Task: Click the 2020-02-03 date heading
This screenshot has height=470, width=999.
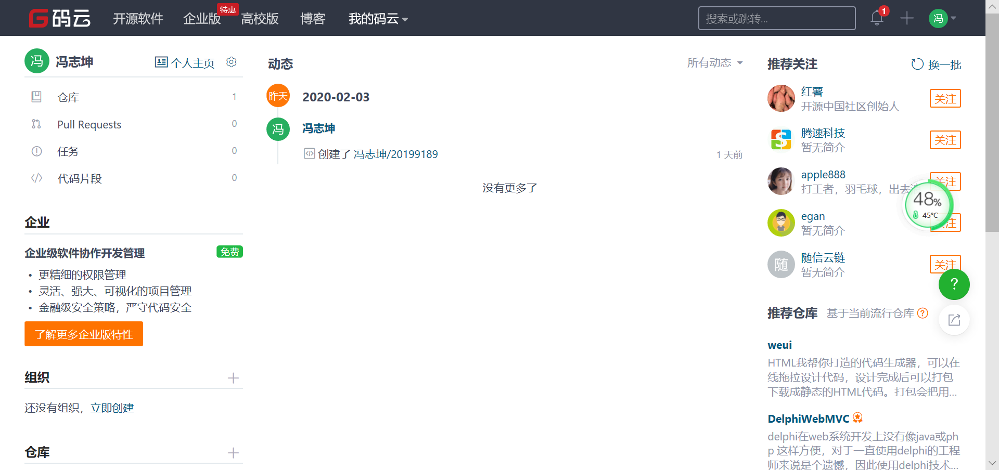Action: pyautogui.click(x=336, y=97)
